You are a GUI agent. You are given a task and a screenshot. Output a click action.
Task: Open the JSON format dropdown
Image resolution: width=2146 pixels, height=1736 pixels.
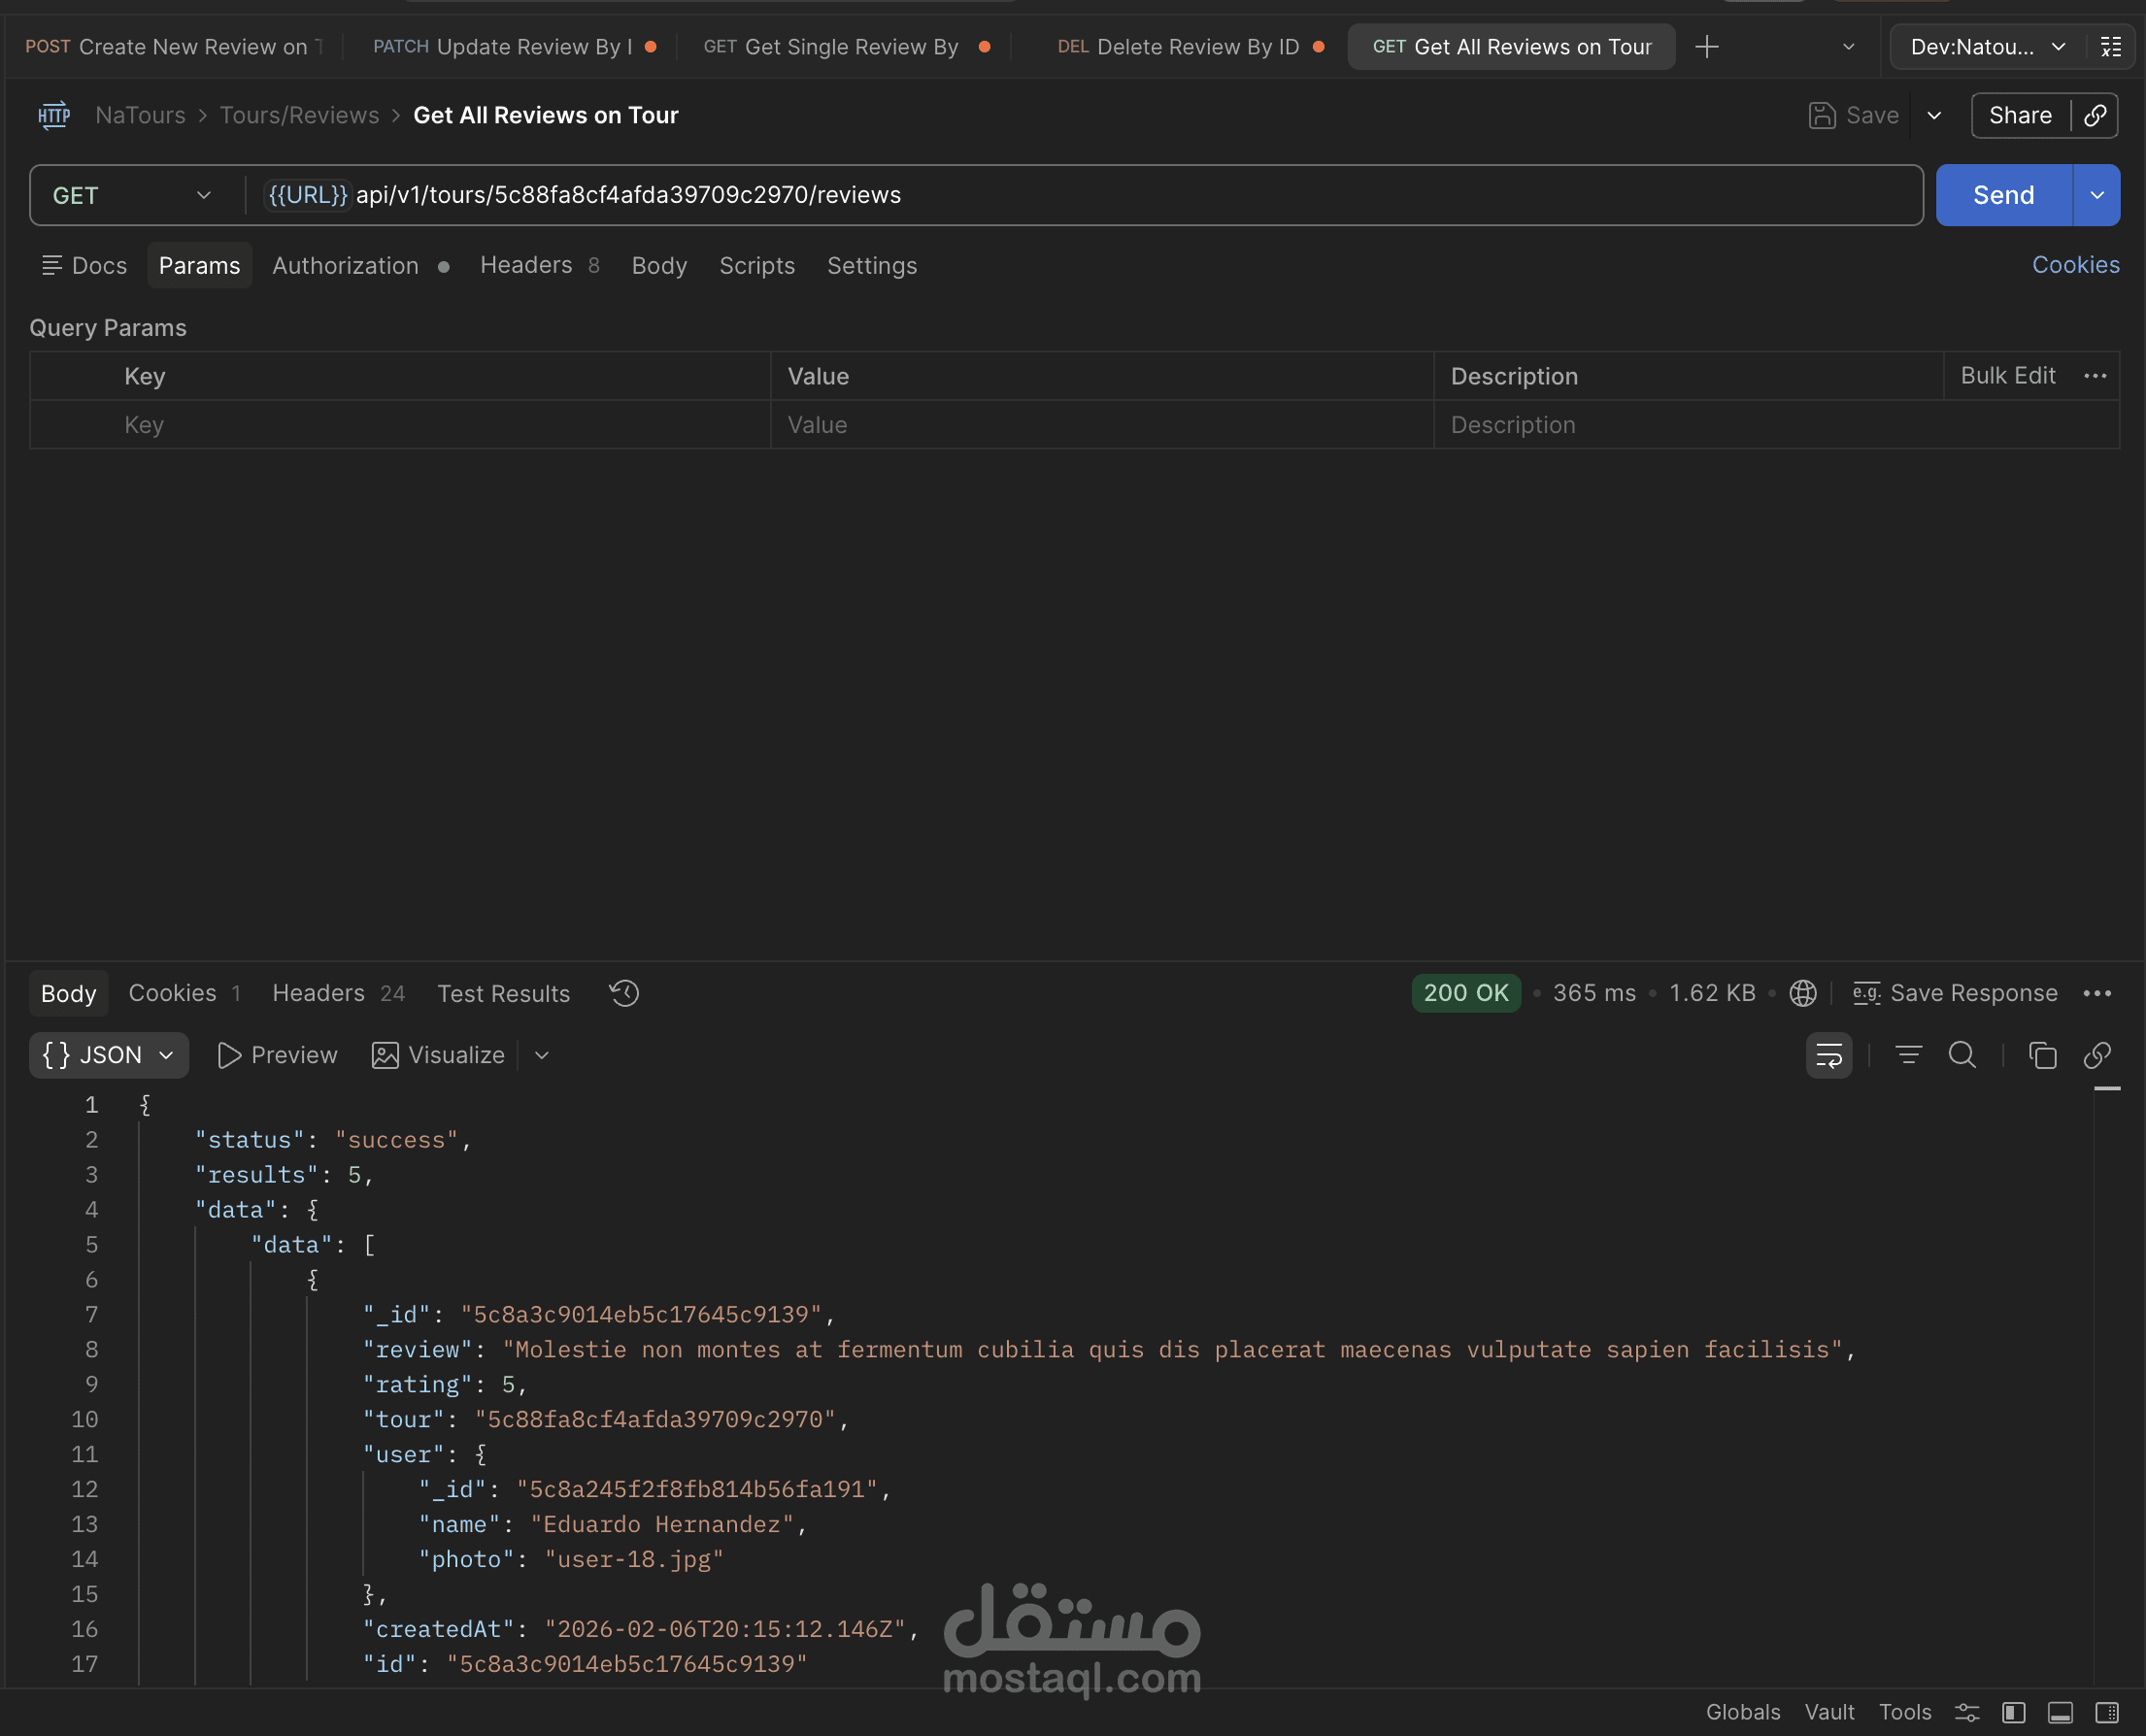(108, 1055)
